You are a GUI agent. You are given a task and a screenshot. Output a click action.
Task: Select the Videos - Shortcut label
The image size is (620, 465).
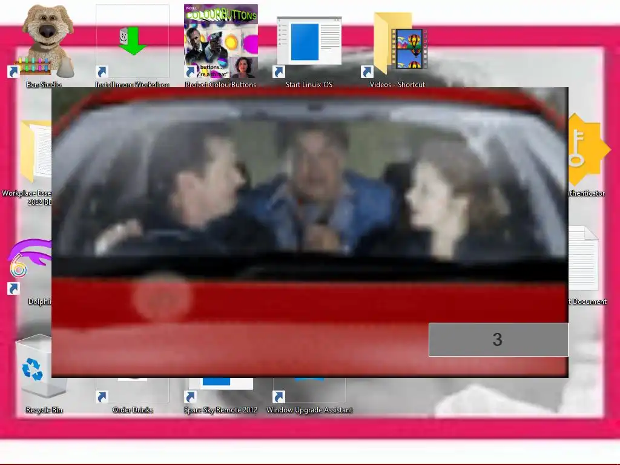point(397,85)
